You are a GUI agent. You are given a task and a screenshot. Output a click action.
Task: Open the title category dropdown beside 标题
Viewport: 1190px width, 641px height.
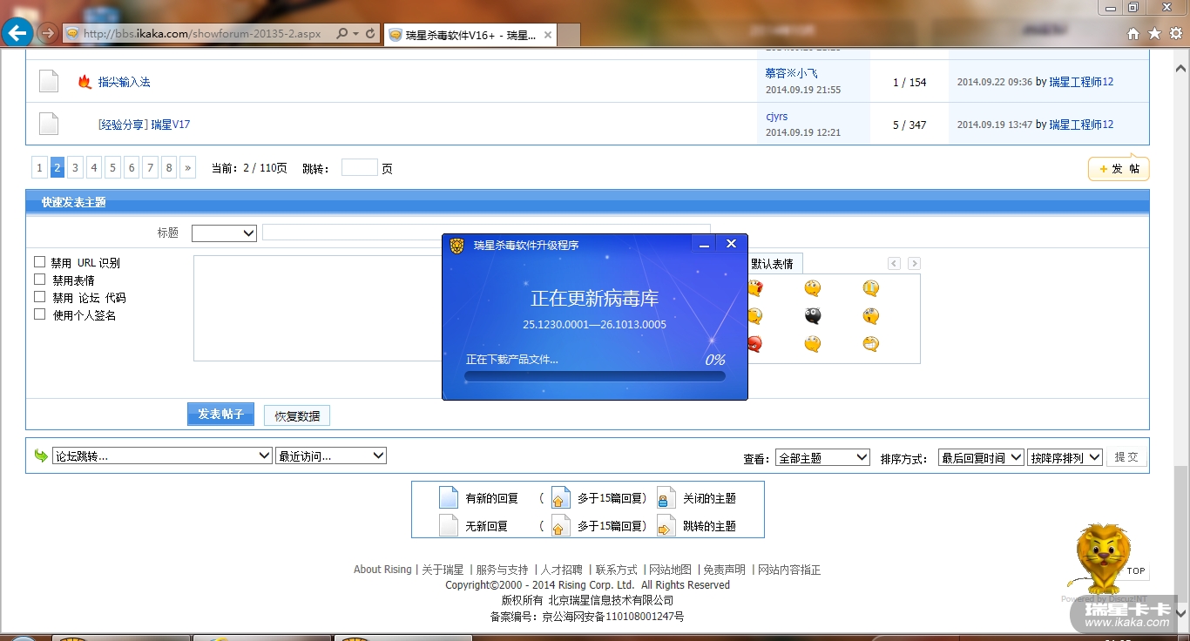coord(224,233)
